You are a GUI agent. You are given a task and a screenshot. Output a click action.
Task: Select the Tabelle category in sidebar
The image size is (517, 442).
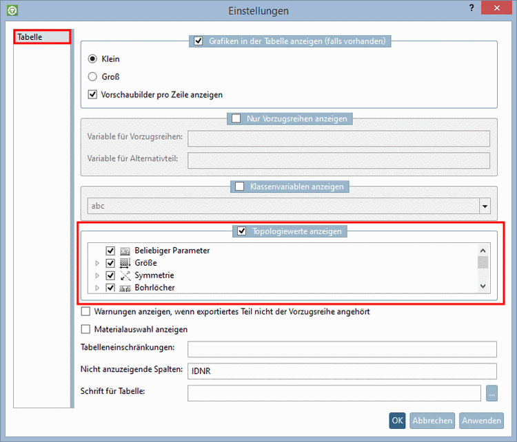click(x=42, y=37)
